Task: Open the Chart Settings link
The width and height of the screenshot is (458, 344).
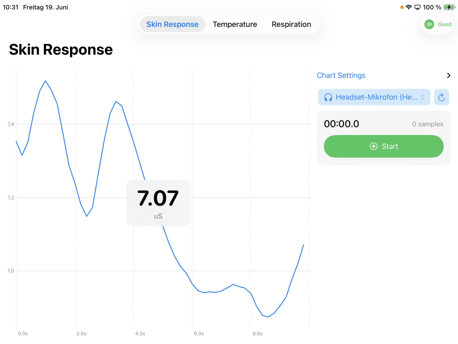Action: click(341, 75)
